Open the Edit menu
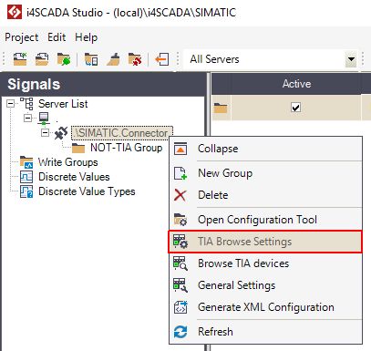 pyautogui.click(x=57, y=37)
